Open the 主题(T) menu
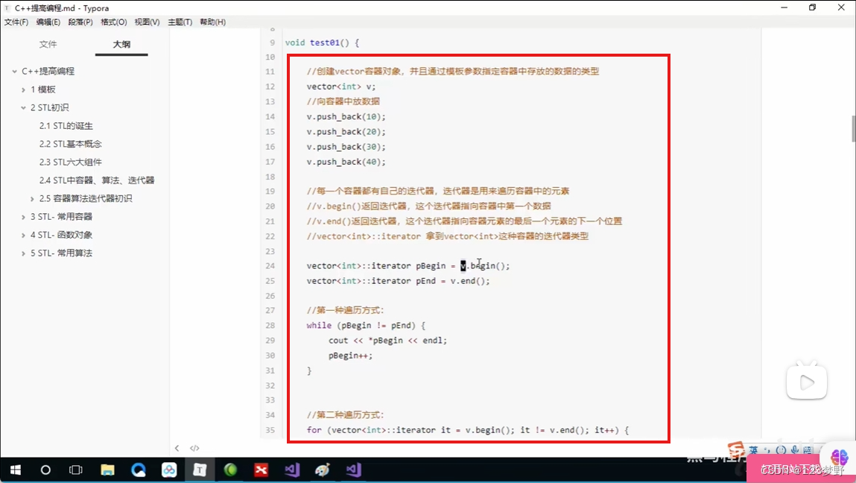Screen dimensions: 856x483 pos(180,22)
